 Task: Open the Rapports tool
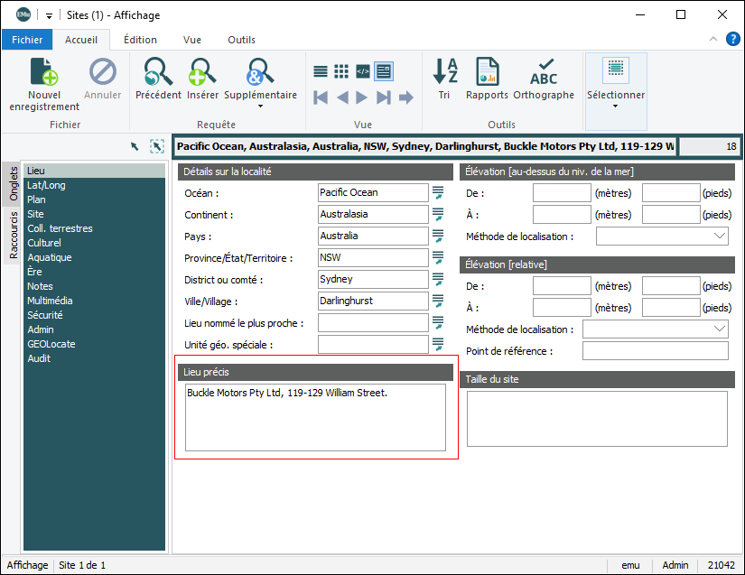click(487, 72)
